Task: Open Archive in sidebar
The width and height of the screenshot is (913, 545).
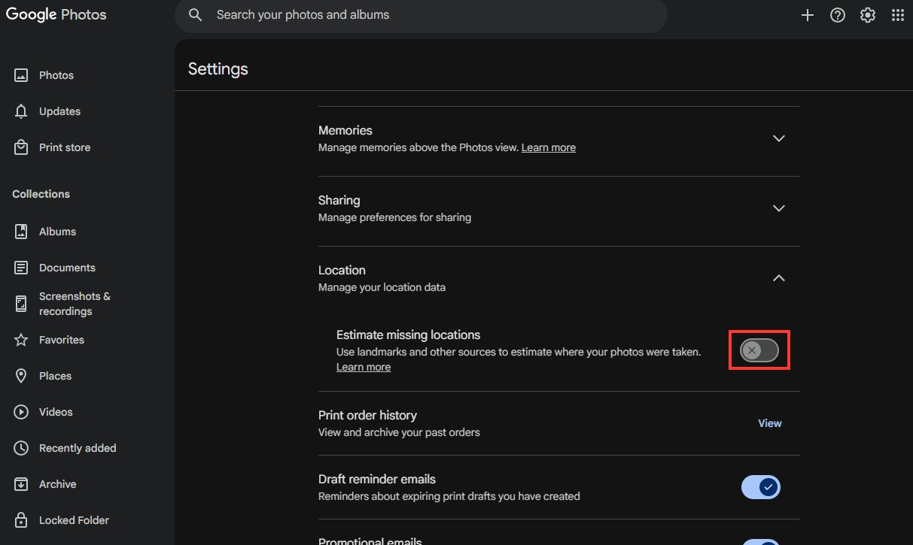Action: (x=58, y=484)
